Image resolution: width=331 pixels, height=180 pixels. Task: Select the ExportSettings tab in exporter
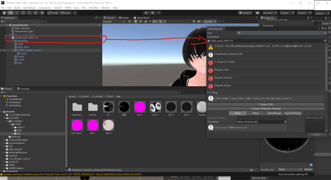click(x=293, y=113)
